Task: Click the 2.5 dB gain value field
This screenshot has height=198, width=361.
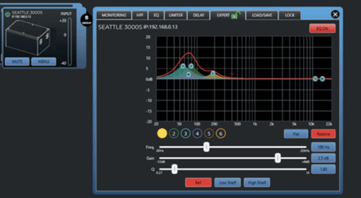Action: pos(323,158)
